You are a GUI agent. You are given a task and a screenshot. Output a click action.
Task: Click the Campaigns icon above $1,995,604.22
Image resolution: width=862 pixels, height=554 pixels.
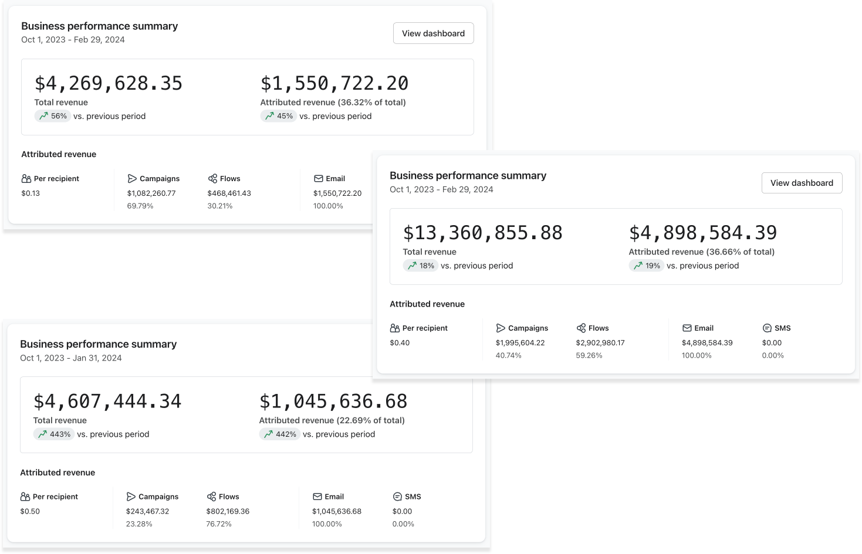coord(501,328)
